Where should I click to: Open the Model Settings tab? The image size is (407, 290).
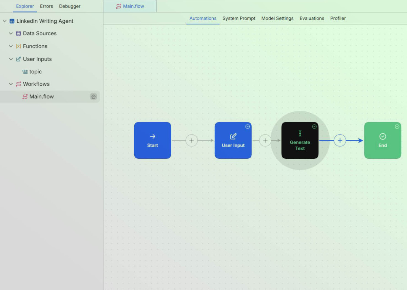(x=277, y=18)
